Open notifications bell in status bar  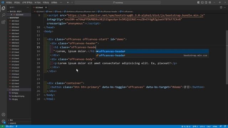click(x=225, y=127)
